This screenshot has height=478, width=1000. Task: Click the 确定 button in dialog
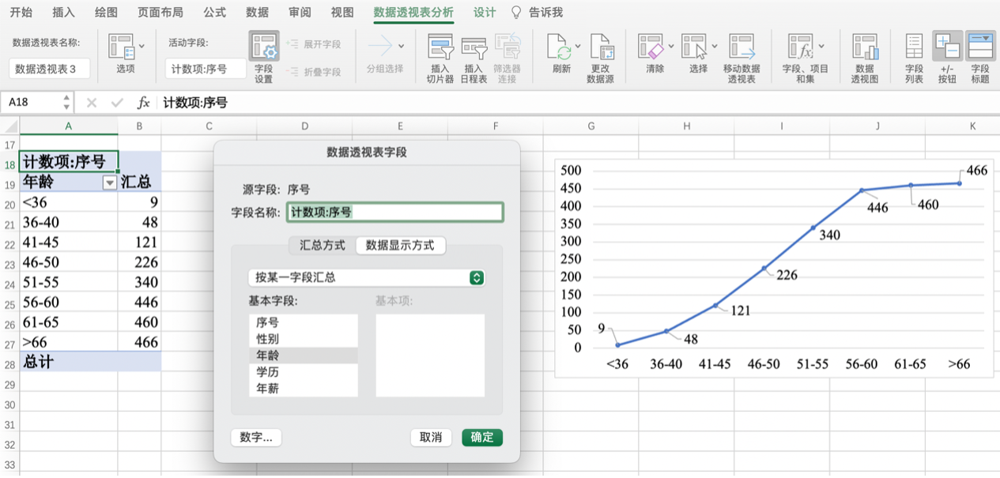(x=481, y=437)
